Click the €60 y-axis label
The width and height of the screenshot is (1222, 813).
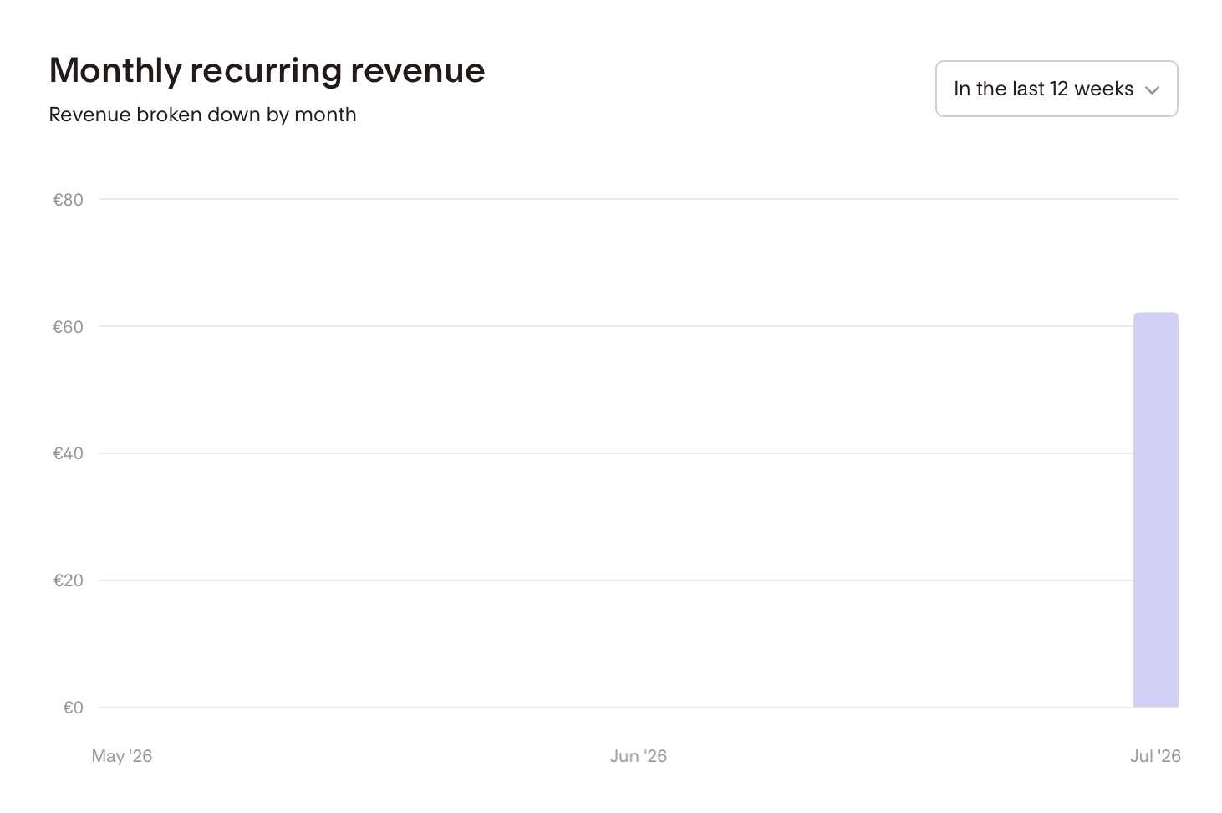click(x=69, y=327)
